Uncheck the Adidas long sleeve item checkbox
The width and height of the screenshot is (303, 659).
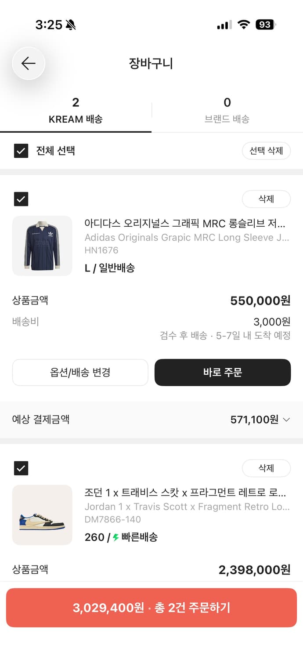pos(21,199)
